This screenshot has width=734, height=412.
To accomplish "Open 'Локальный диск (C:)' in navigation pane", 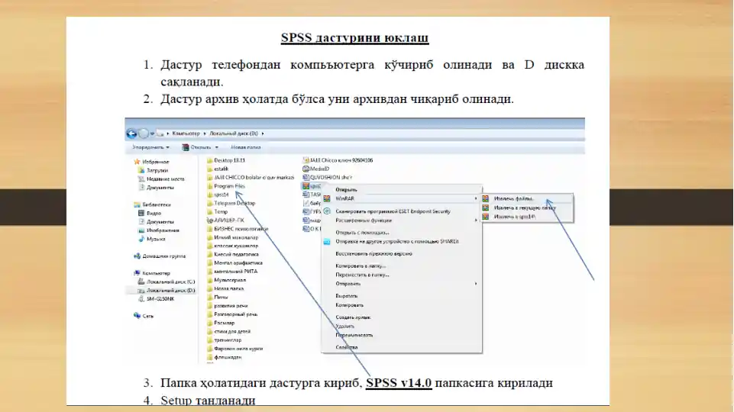I will pos(170,282).
